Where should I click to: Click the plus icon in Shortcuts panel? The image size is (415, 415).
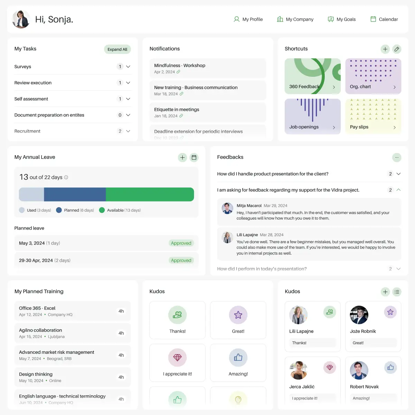coord(385,49)
